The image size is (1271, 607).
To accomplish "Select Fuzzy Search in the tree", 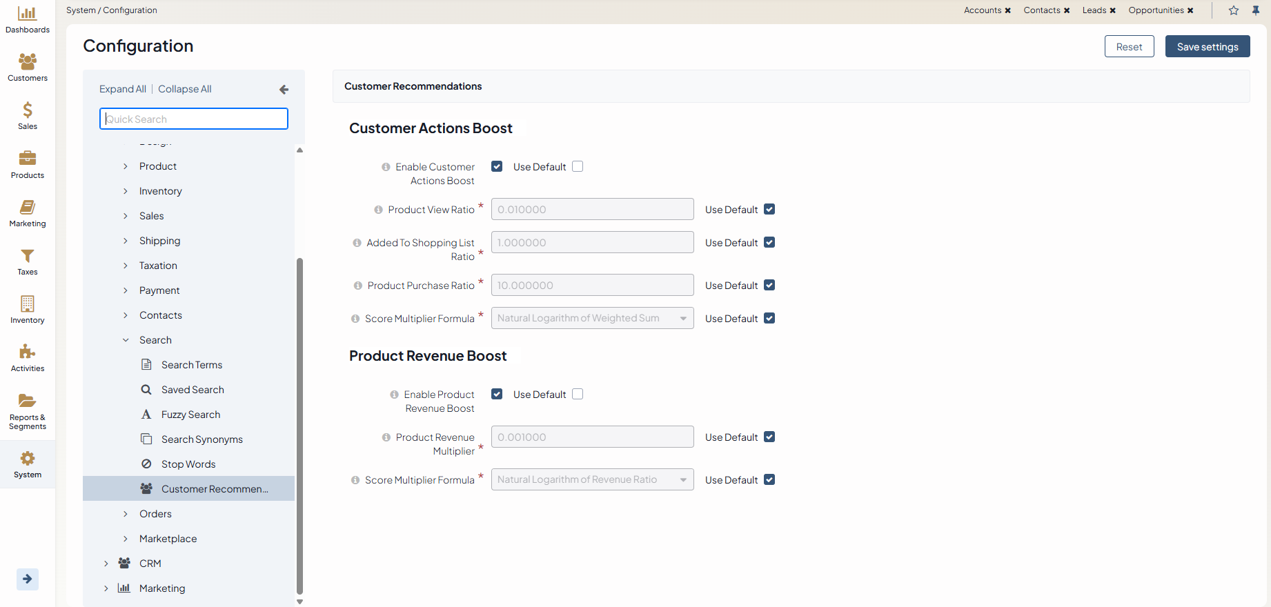I will 190,415.
